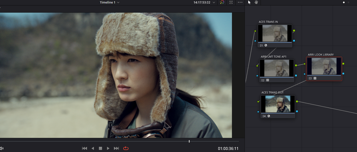This screenshot has height=152, width=357.
Task: Click blue key input of ARRI LMT TONE AP1
Action: pyautogui.click(x=257, y=76)
